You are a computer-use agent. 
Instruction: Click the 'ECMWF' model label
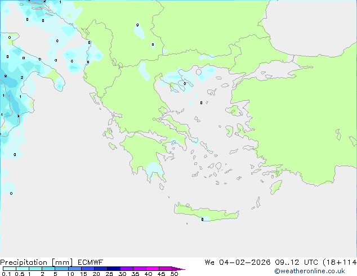(91, 262)
